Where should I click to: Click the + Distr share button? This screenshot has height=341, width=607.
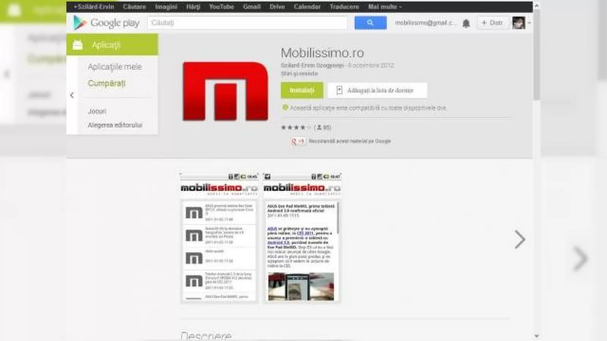(x=492, y=23)
